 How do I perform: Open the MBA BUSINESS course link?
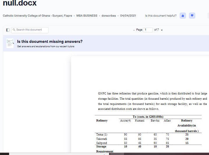[87, 16]
